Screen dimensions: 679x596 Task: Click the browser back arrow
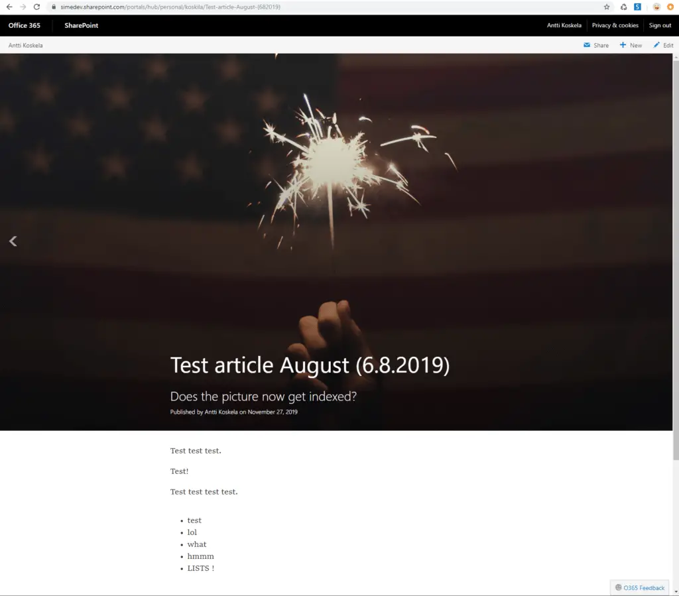9,7
